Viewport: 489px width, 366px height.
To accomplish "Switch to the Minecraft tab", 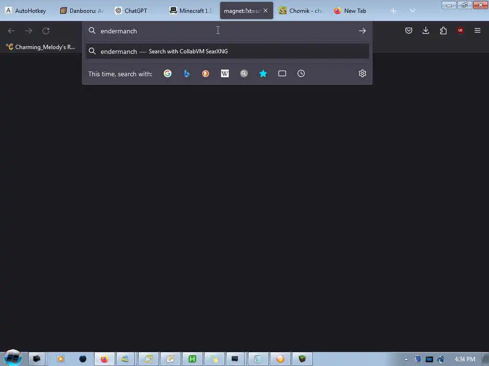I will 191,10.
